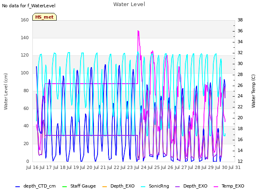Click the Water Level (cm) axis label
The height and width of the screenshot is (194, 259).
coord(6,92)
